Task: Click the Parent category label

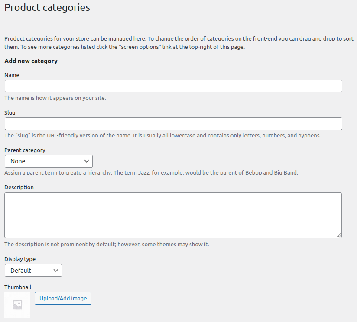Action: (25, 150)
